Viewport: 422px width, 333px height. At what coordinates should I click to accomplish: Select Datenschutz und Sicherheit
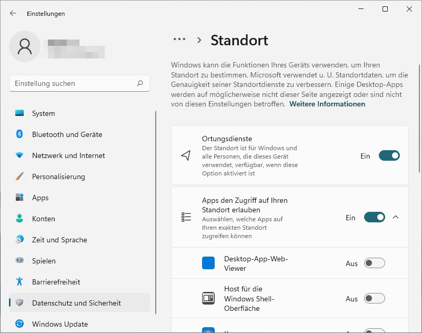click(x=79, y=302)
